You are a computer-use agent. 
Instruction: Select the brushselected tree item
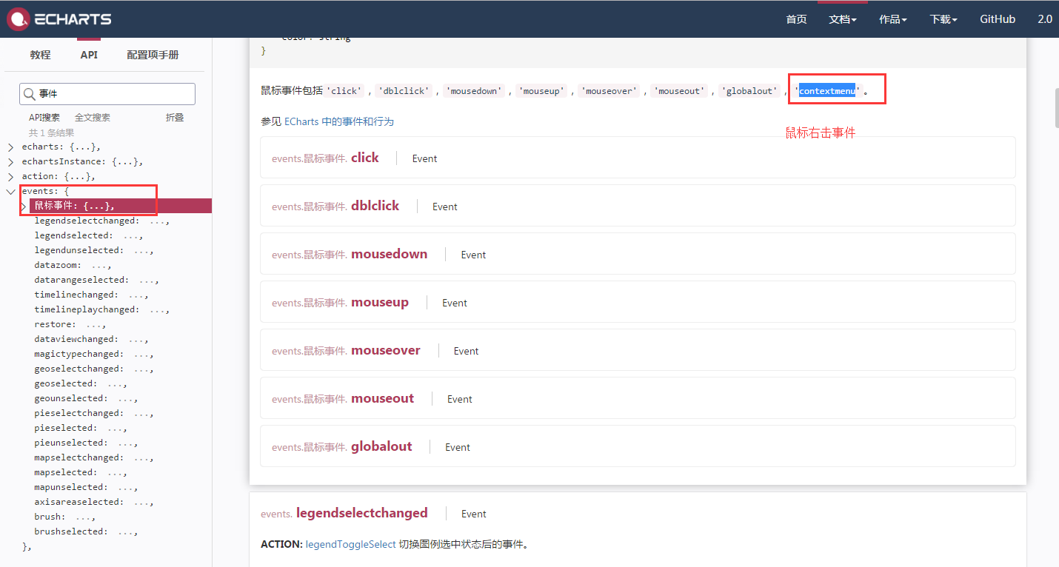(x=70, y=531)
